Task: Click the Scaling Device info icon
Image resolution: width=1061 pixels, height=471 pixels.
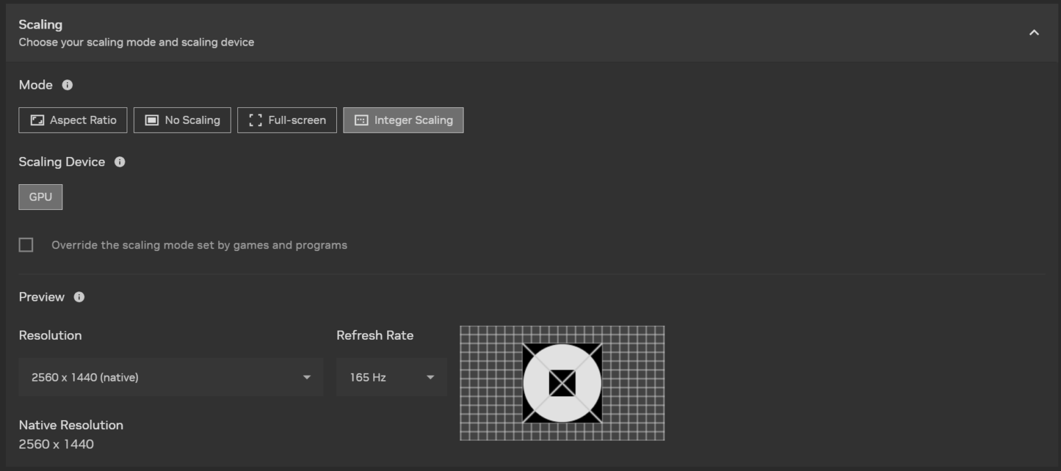Action: 119,162
